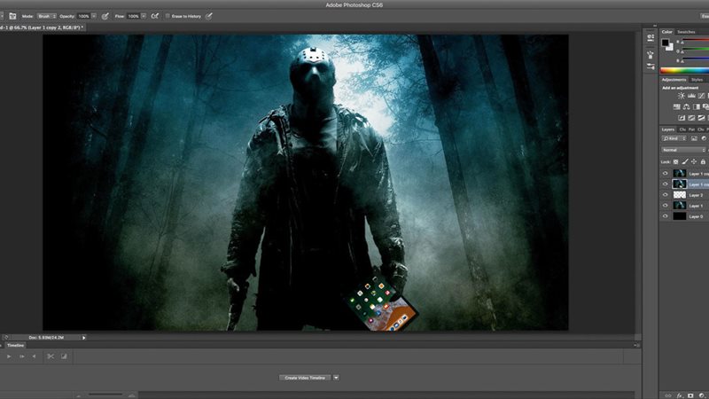
Task: Lock all with padlock icon
Action: tap(703, 161)
